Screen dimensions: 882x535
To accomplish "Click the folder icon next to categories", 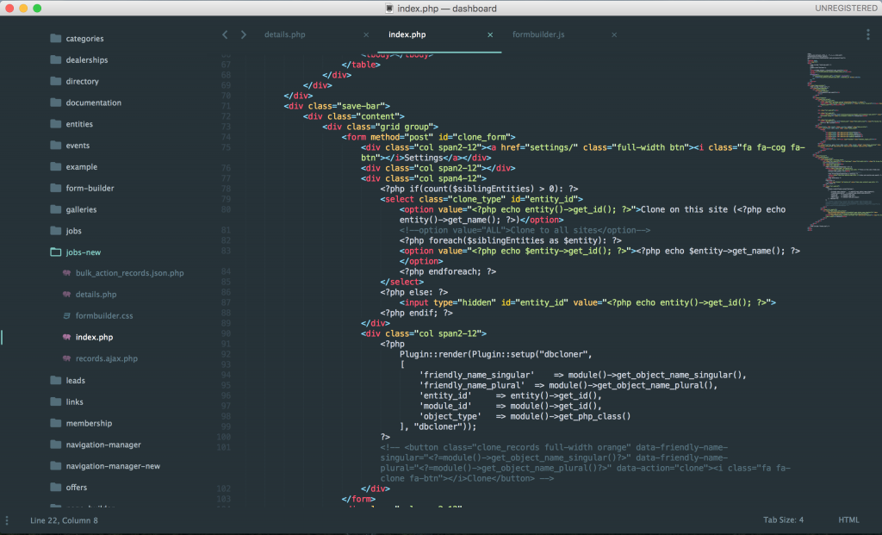I will 56,39.
